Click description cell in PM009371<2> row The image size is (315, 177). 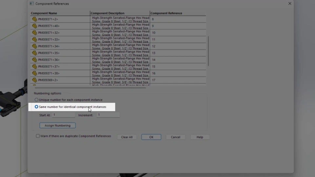[x=120, y=19]
